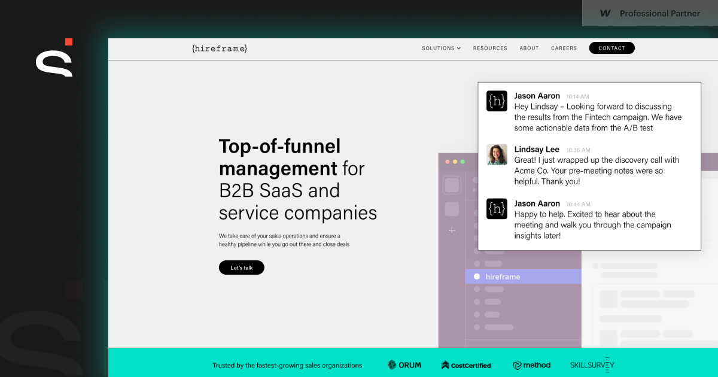Click the plus icon in the purple sidebar
This screenshot has height=377, width=718.
(x=452, y=230)
